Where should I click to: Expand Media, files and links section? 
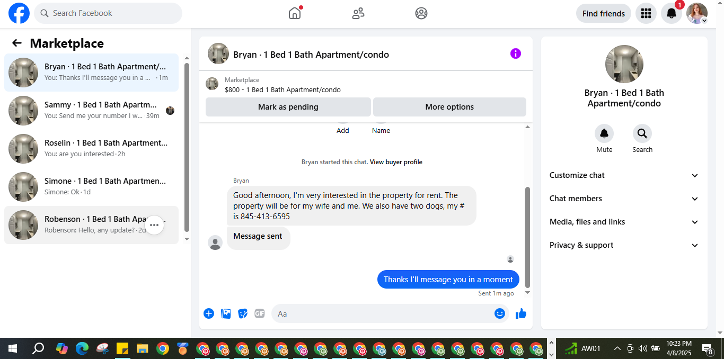click(x=624, y=222)
